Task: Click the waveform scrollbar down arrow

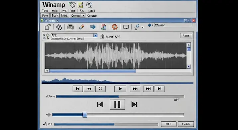Action: [189, 66]
